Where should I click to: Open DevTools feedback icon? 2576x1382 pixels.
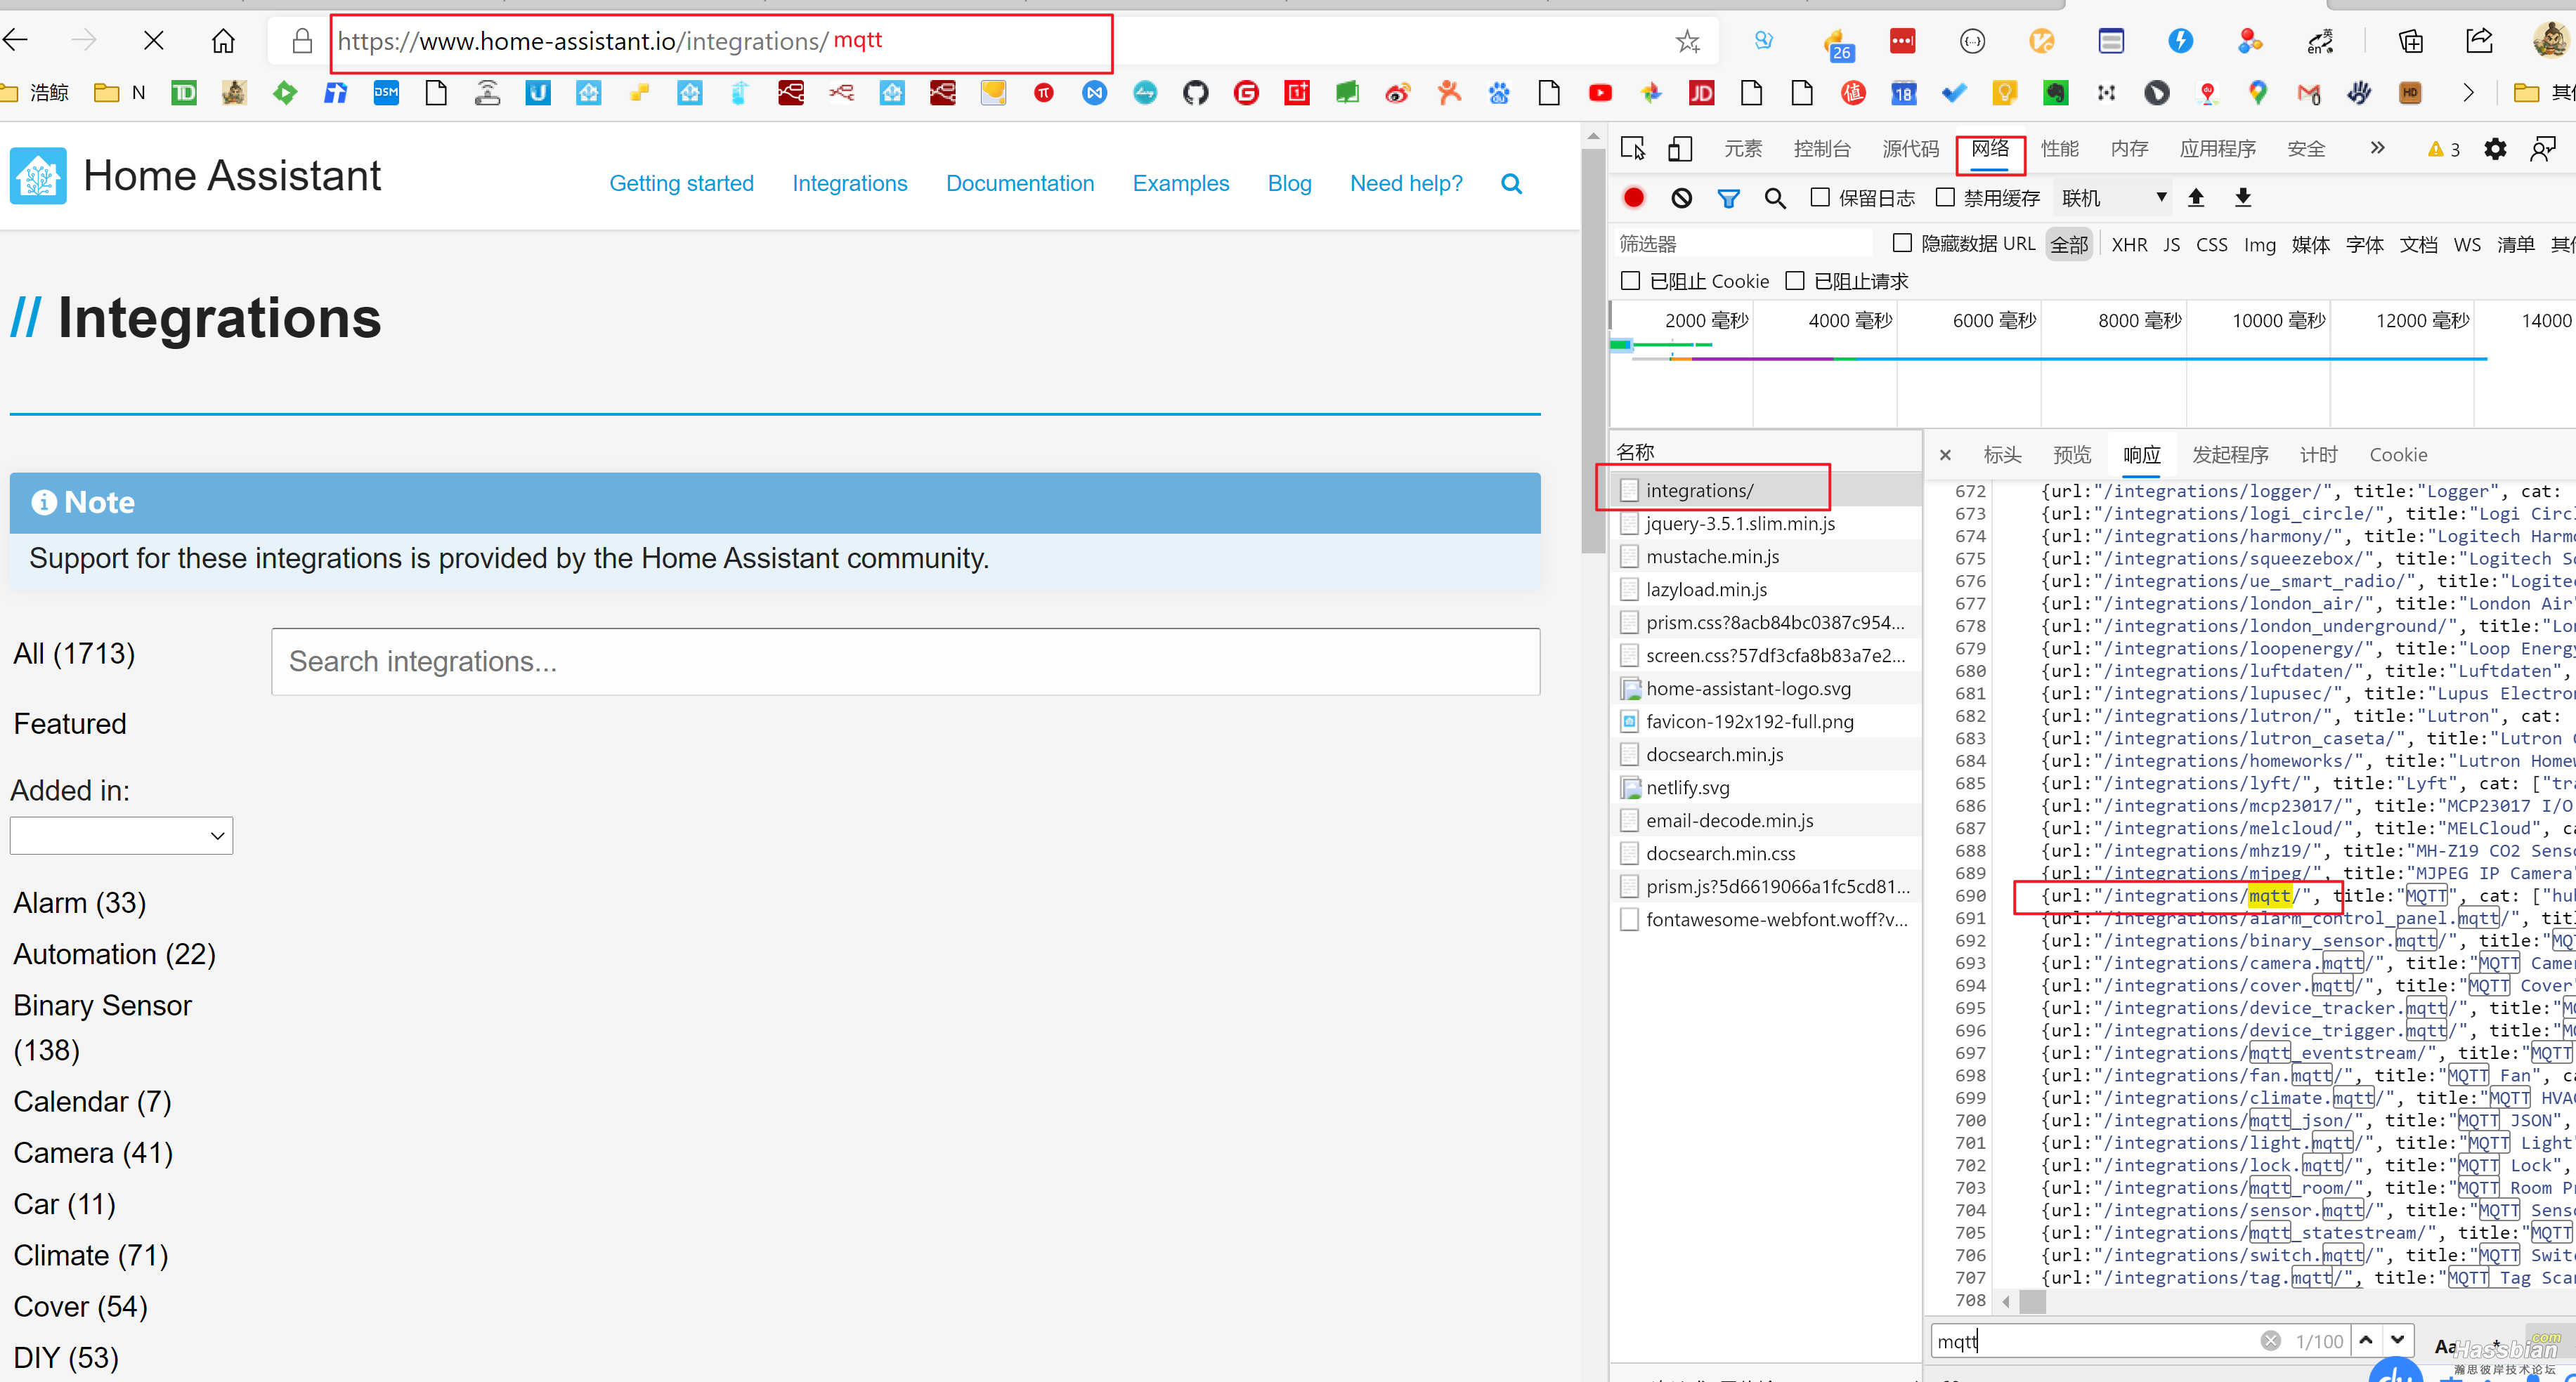2543,149
